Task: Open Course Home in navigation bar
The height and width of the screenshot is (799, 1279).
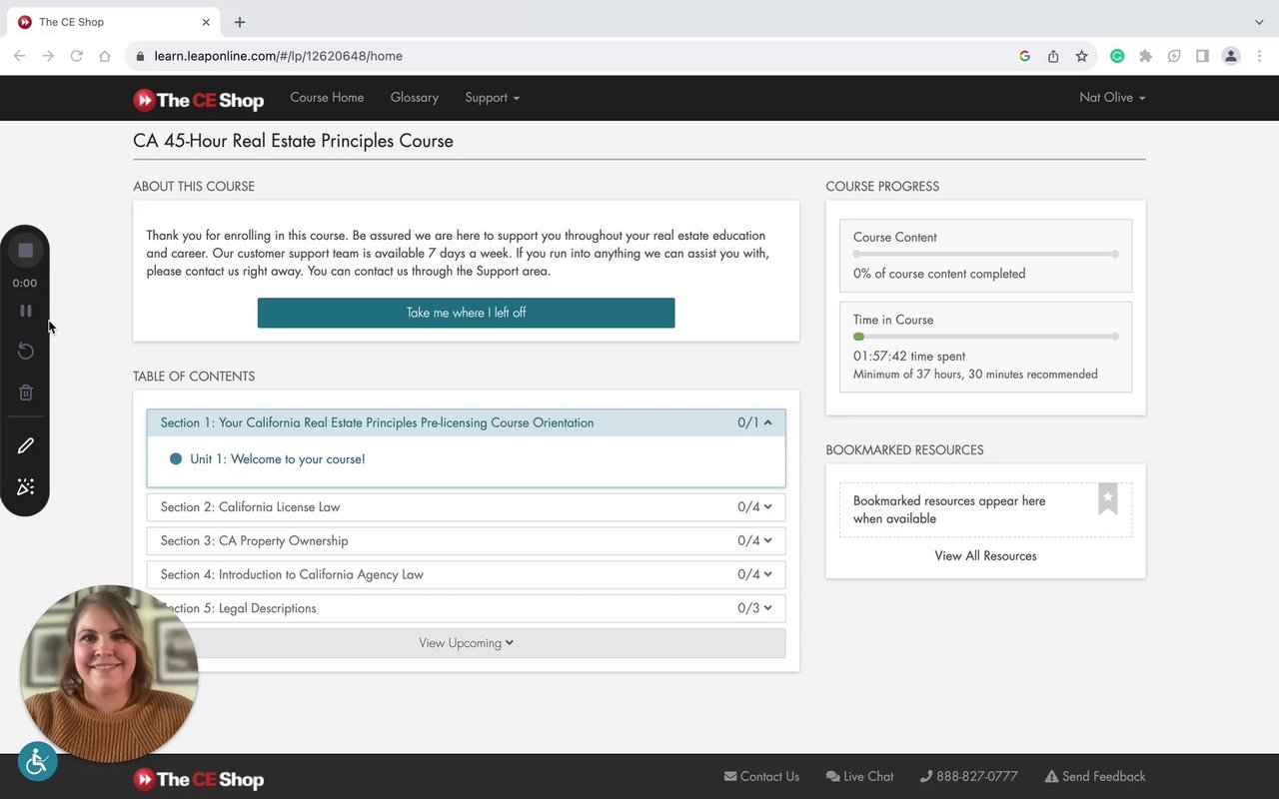Action: (x=327, y=98)
